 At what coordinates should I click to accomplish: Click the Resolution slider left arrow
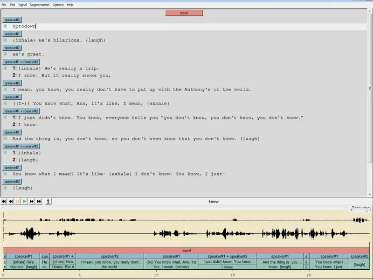tap(352, 210)
